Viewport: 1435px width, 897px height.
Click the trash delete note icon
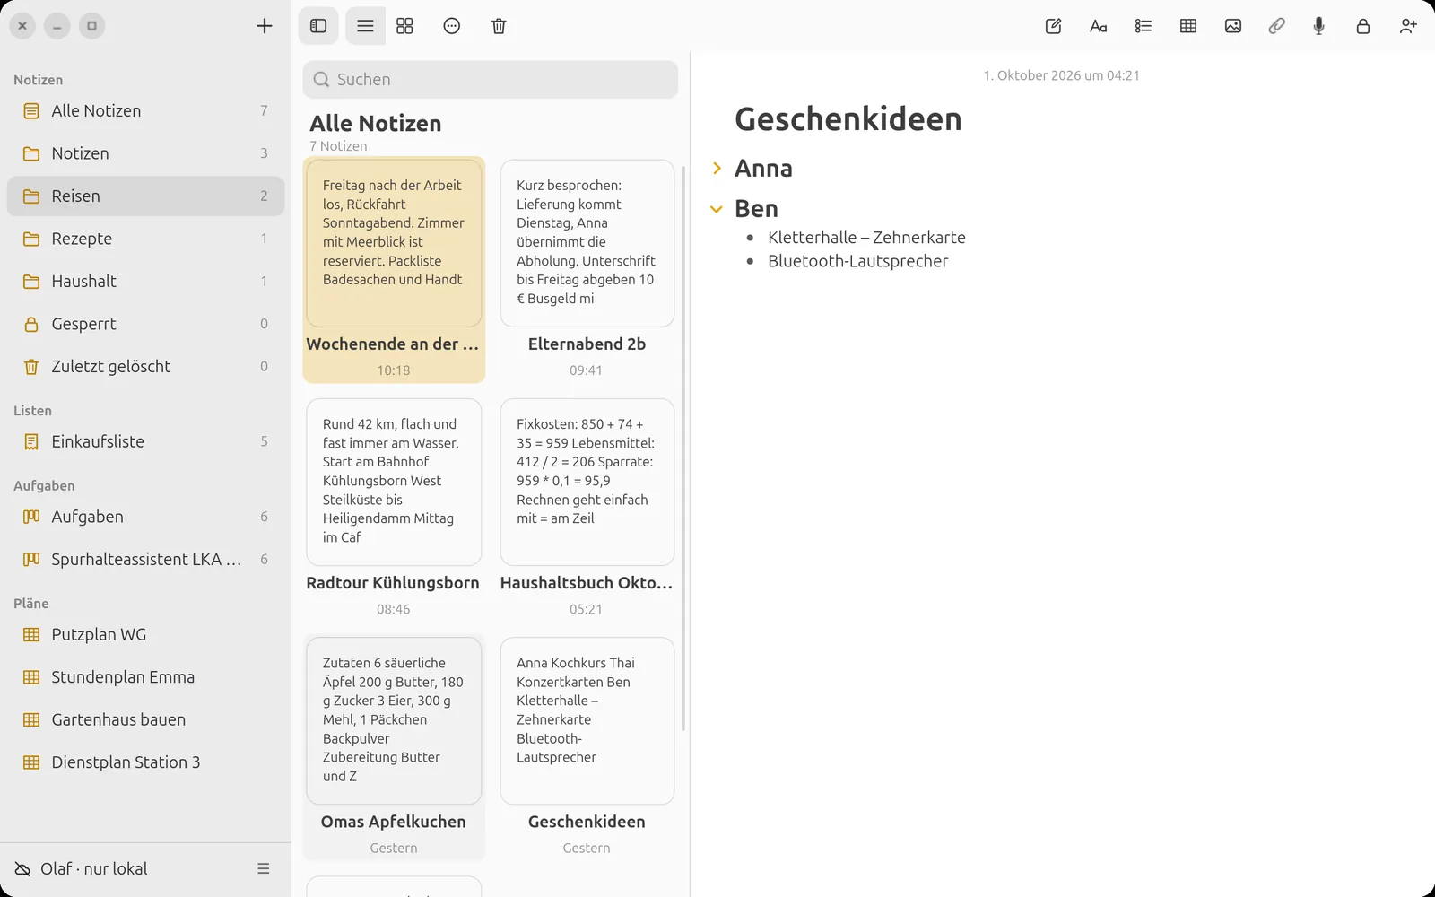pyautogui.click(x=499, y=26)
